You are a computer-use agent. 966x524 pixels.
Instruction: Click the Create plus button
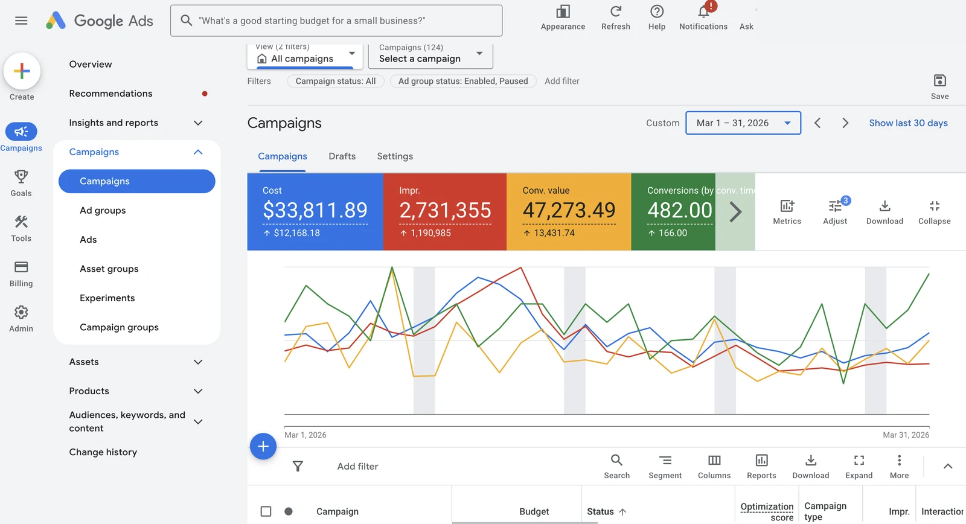coord(22,71)
